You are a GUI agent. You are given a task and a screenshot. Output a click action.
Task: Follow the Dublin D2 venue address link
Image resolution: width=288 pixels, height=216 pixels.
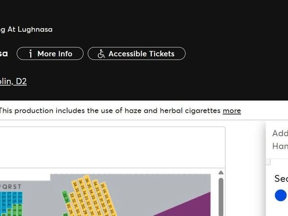click(x=13, y=82)
